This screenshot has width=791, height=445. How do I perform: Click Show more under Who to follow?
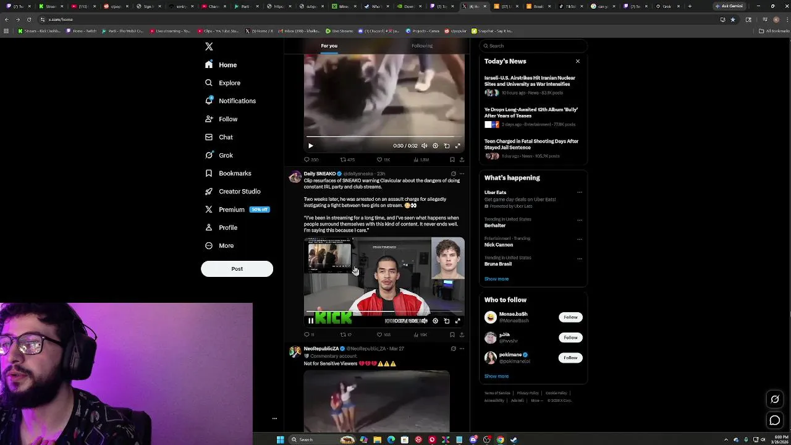[x=496, y=376]
